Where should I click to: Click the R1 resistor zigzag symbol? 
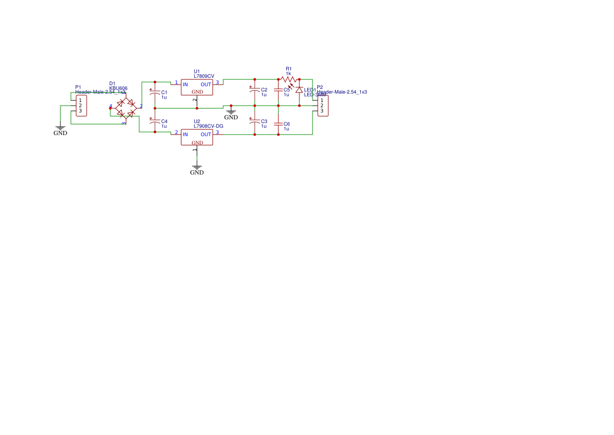289,79
